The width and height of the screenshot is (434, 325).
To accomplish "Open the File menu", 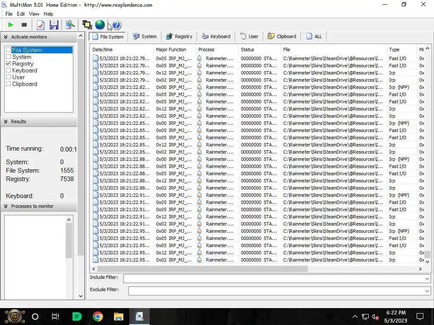I will [9, 14].
